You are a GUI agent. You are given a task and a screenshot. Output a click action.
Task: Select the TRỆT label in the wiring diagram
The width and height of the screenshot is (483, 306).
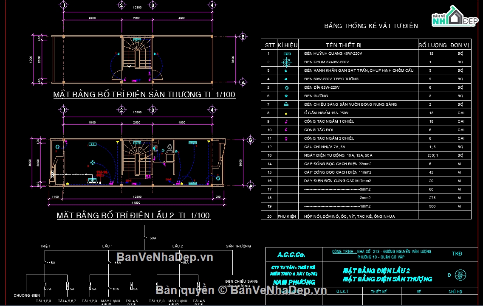click(x=45, y=246)
